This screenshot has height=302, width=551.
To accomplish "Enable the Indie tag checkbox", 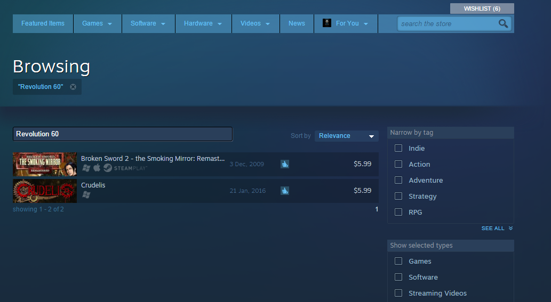I will pyautogui.click(x=398, y=148).
